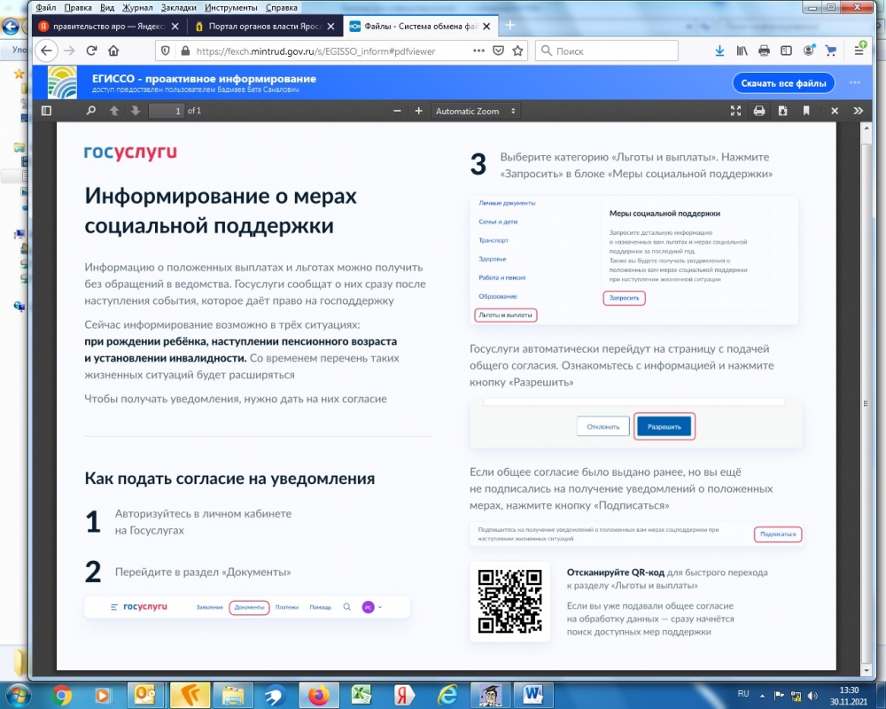Open the three-dots menu in the blue header
Image resolution: width=886 pixels, height=709 pixels.
855,82
